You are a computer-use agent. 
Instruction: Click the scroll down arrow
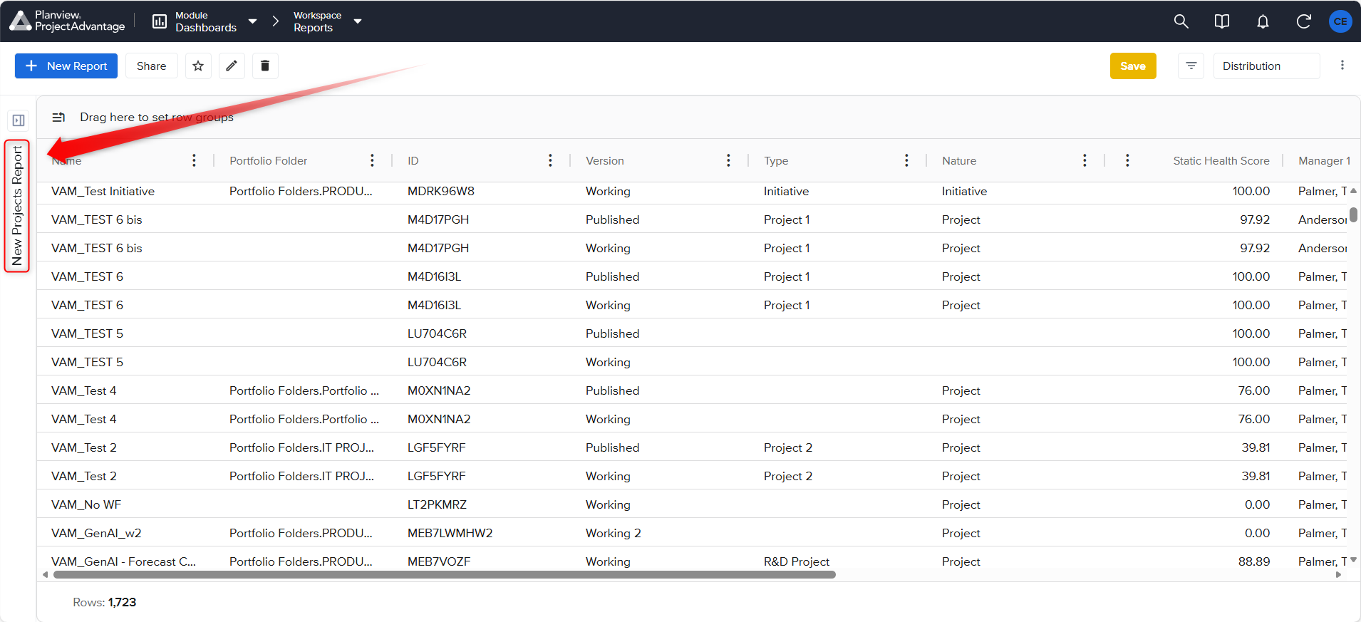tap(1353, 560)
